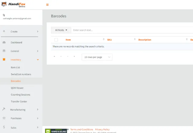Click the Description column header
193x133 pixels.
145,40
